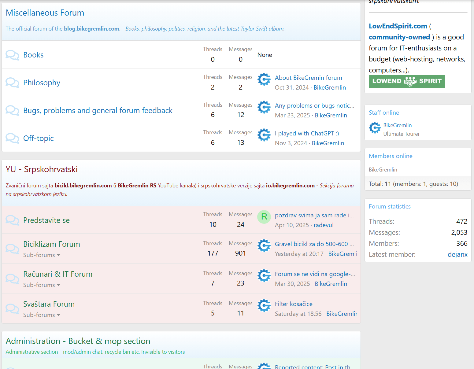Open the YU - Srpskohrvatski category

click(42, 169)
